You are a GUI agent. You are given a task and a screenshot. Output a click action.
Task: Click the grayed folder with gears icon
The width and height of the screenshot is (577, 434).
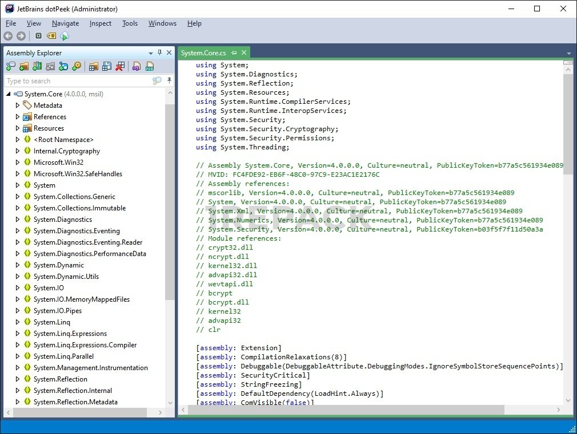[50, 67]
